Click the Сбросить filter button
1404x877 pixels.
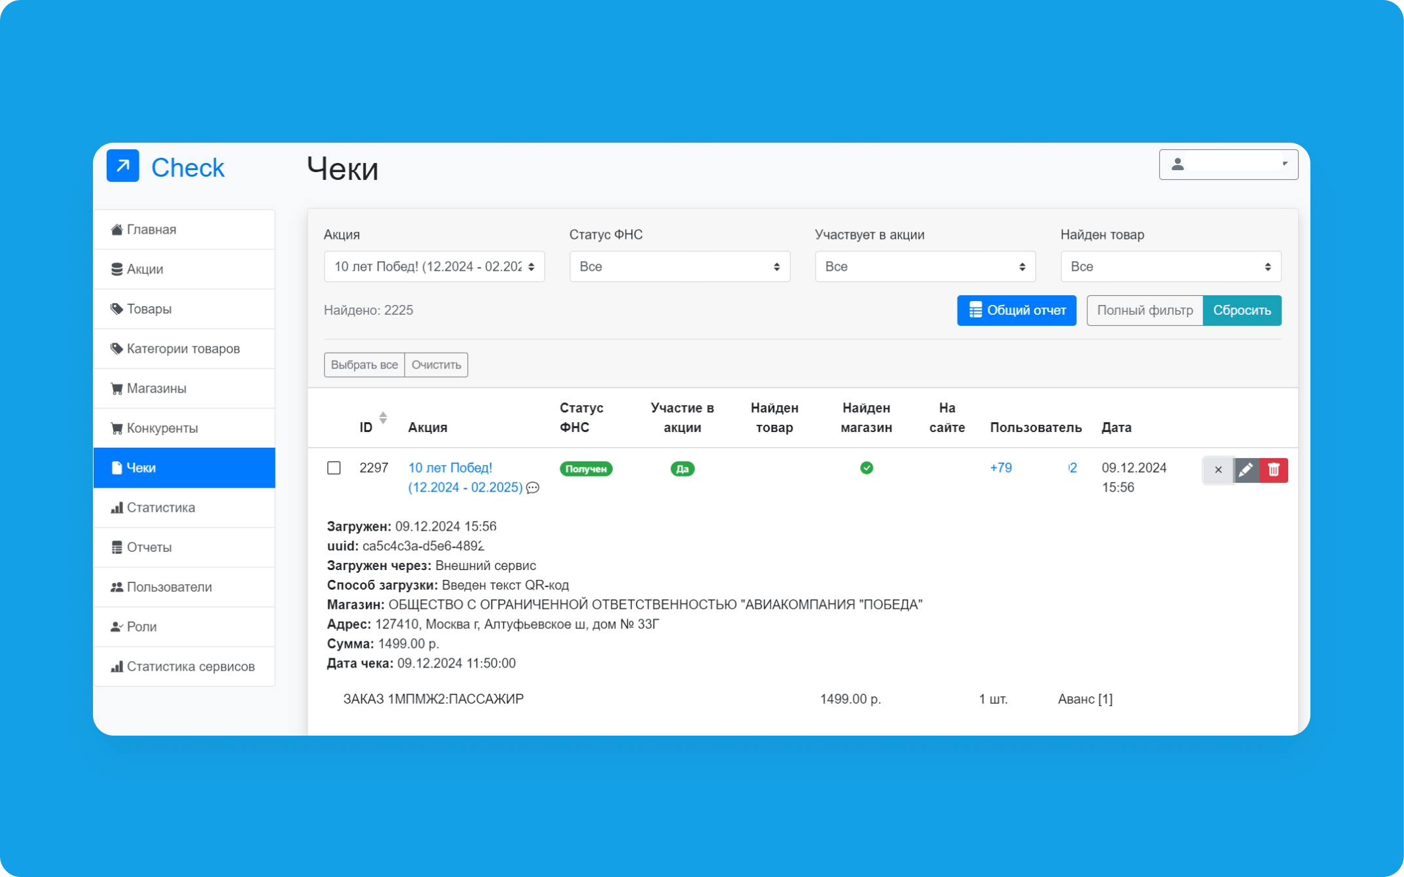tap(1242, 310)
